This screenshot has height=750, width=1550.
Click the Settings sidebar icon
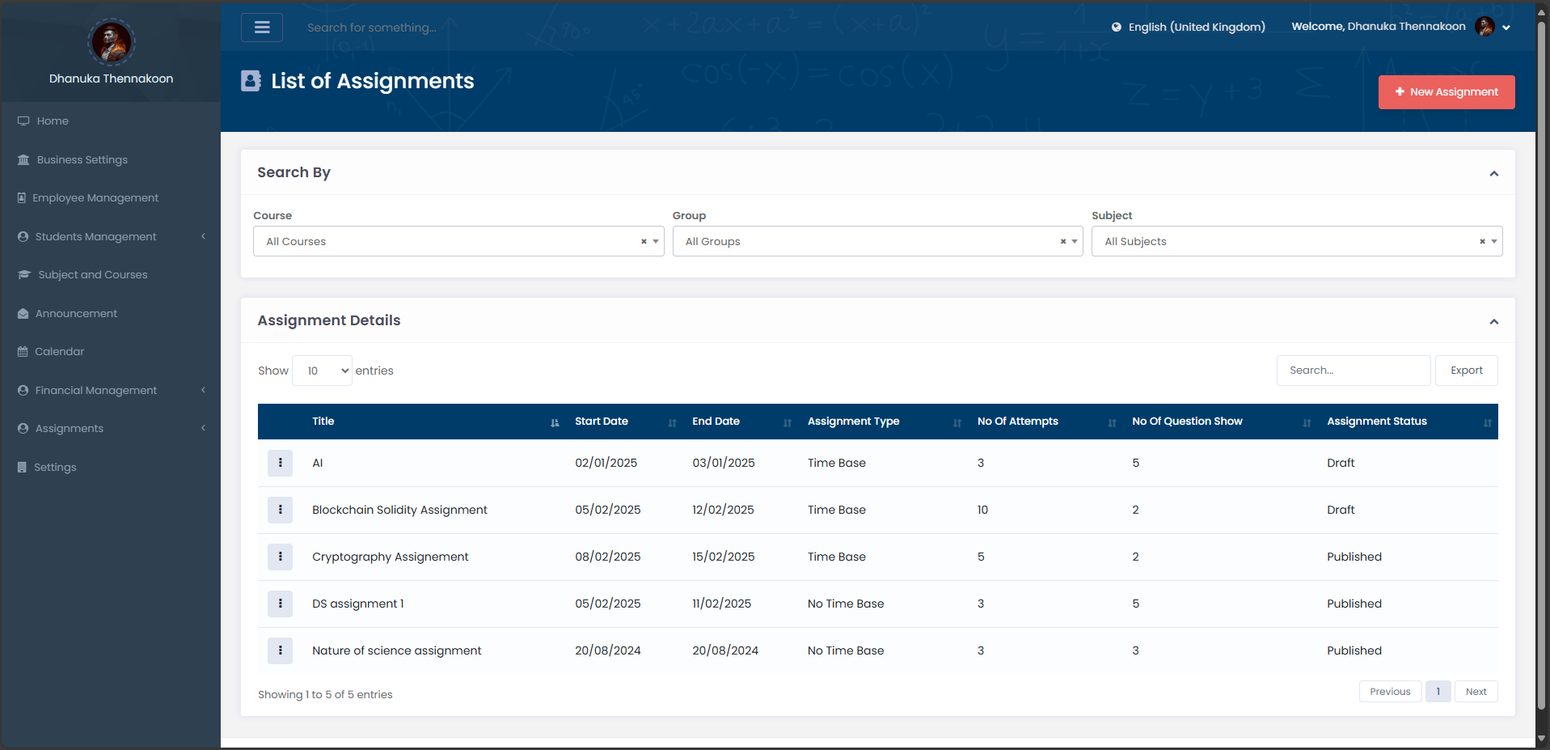pyautogui.click(x=22, y=468)
